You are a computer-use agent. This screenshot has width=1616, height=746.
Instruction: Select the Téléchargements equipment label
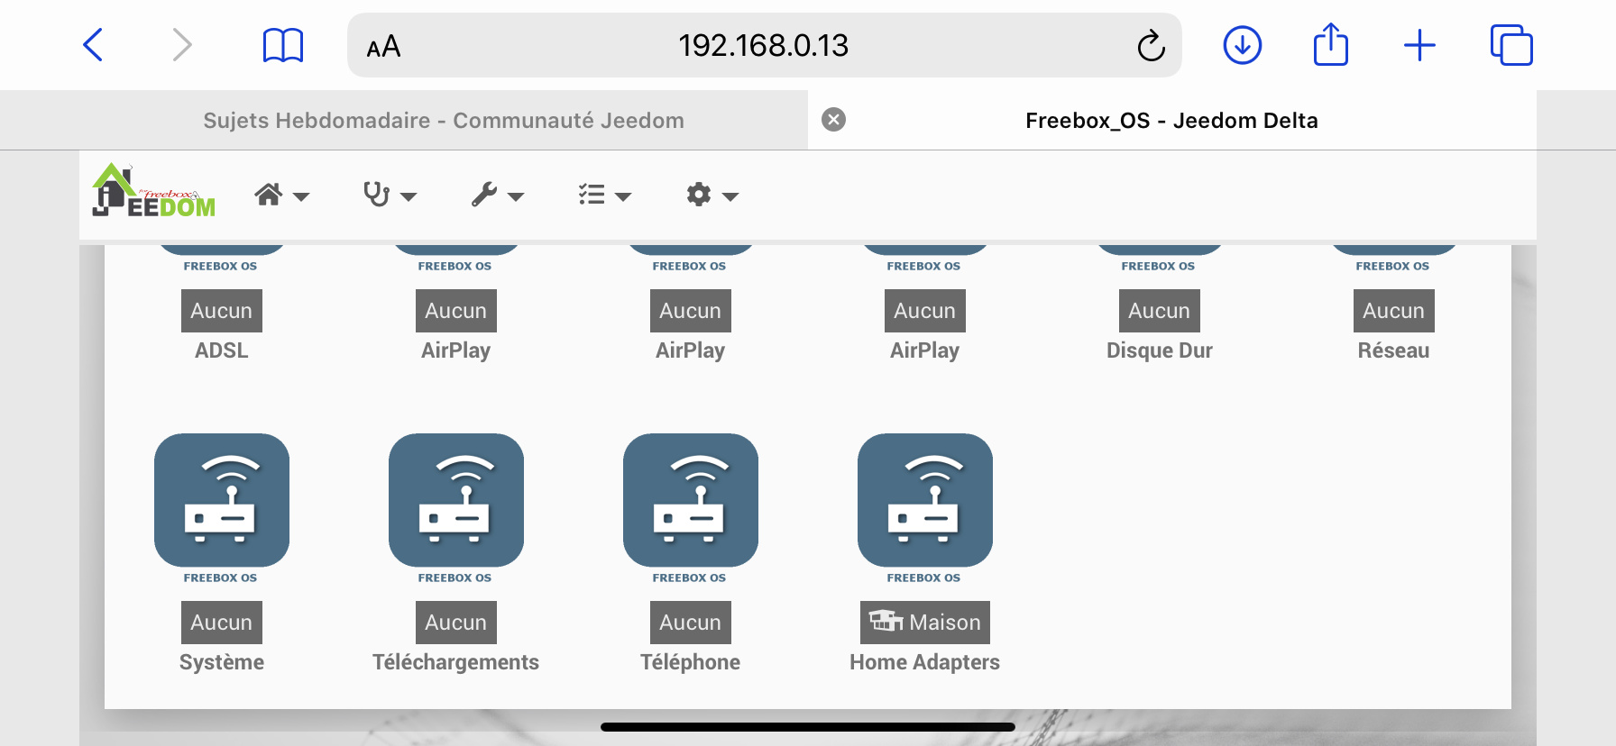pyautogui.click(x=456, y=662)
